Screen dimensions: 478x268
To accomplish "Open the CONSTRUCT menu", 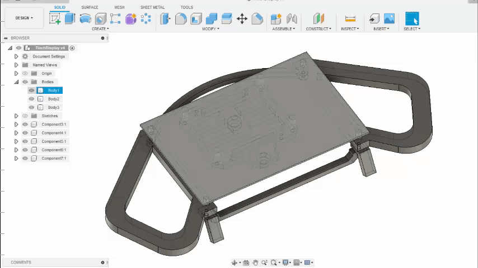I will coord(318,28).
